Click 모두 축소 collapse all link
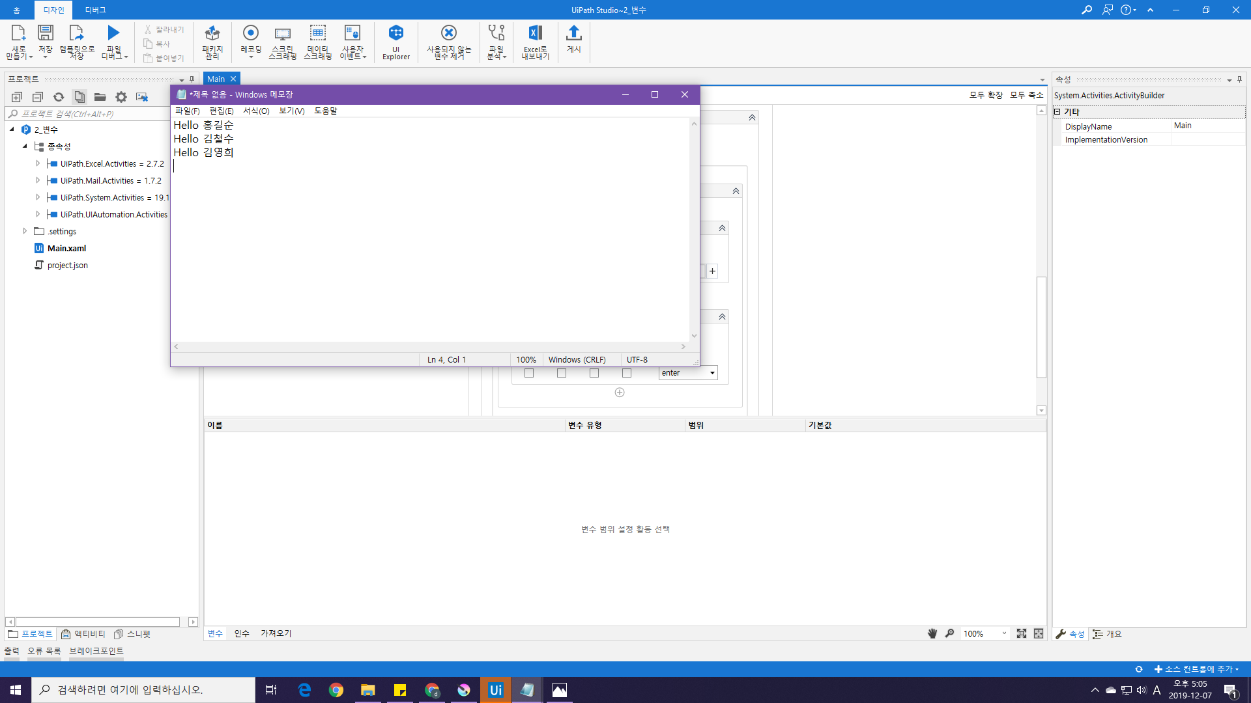 pyautogui.click(x=1026, y=95)
